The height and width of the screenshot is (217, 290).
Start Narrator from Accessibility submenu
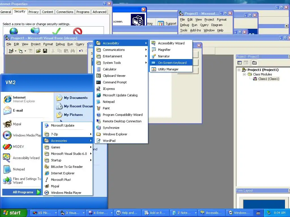[171, 56]
